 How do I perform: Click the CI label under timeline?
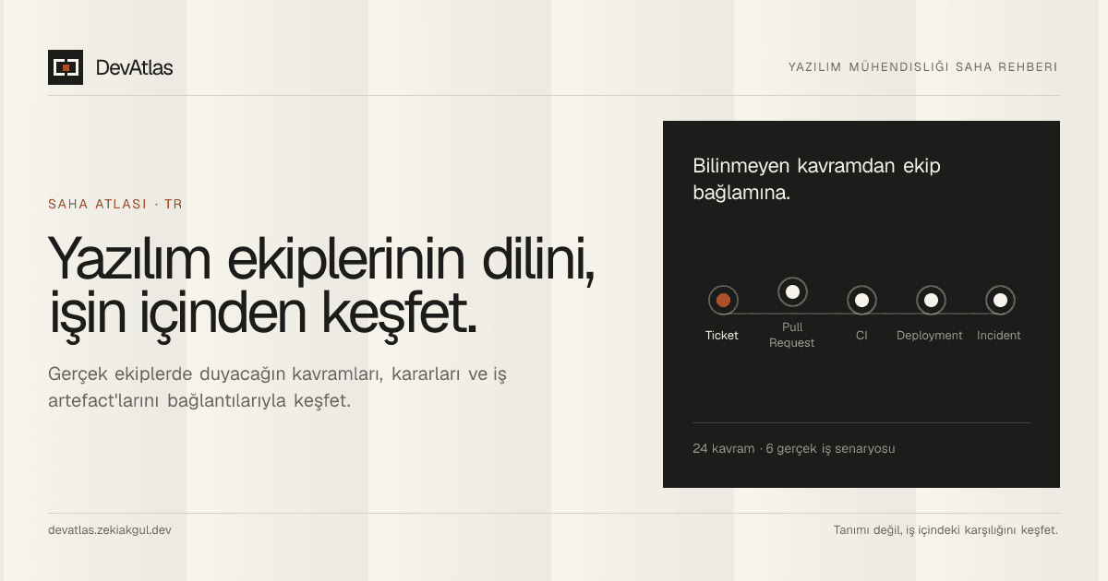click(861, 336)
